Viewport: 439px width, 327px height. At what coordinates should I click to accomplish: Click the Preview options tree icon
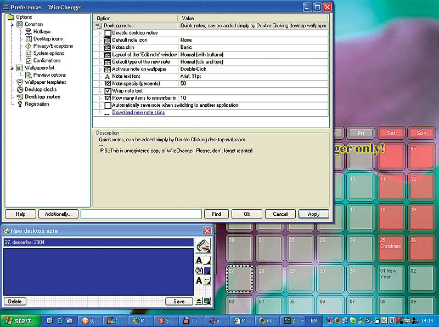[x=29, y=75]
